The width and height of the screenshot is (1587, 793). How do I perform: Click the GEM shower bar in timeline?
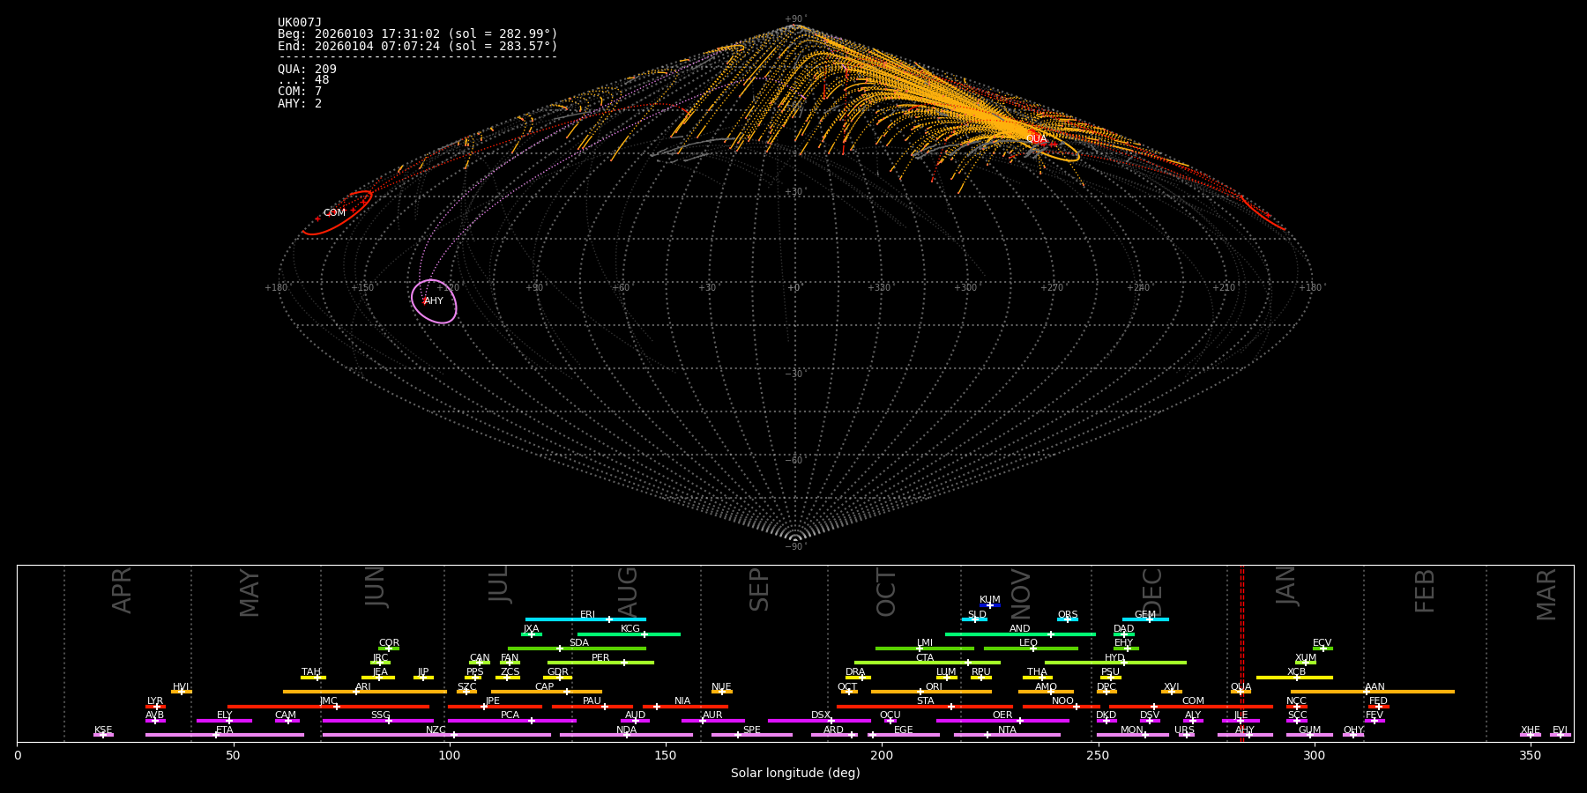click(1145, 619)
